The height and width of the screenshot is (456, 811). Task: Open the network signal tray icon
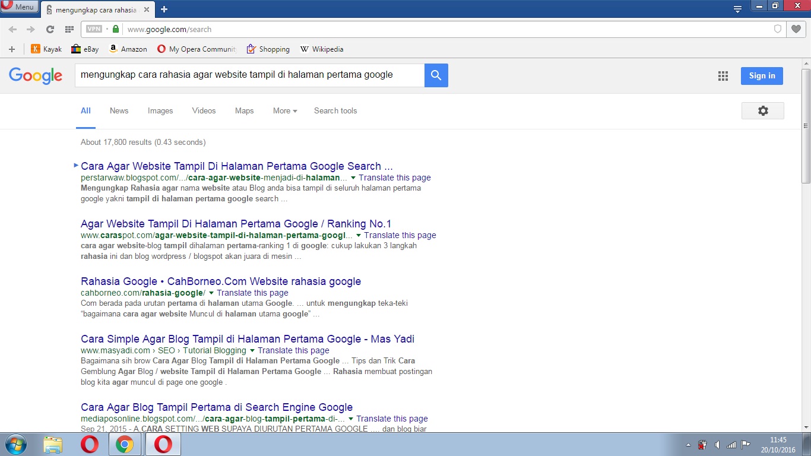point(731,445)
